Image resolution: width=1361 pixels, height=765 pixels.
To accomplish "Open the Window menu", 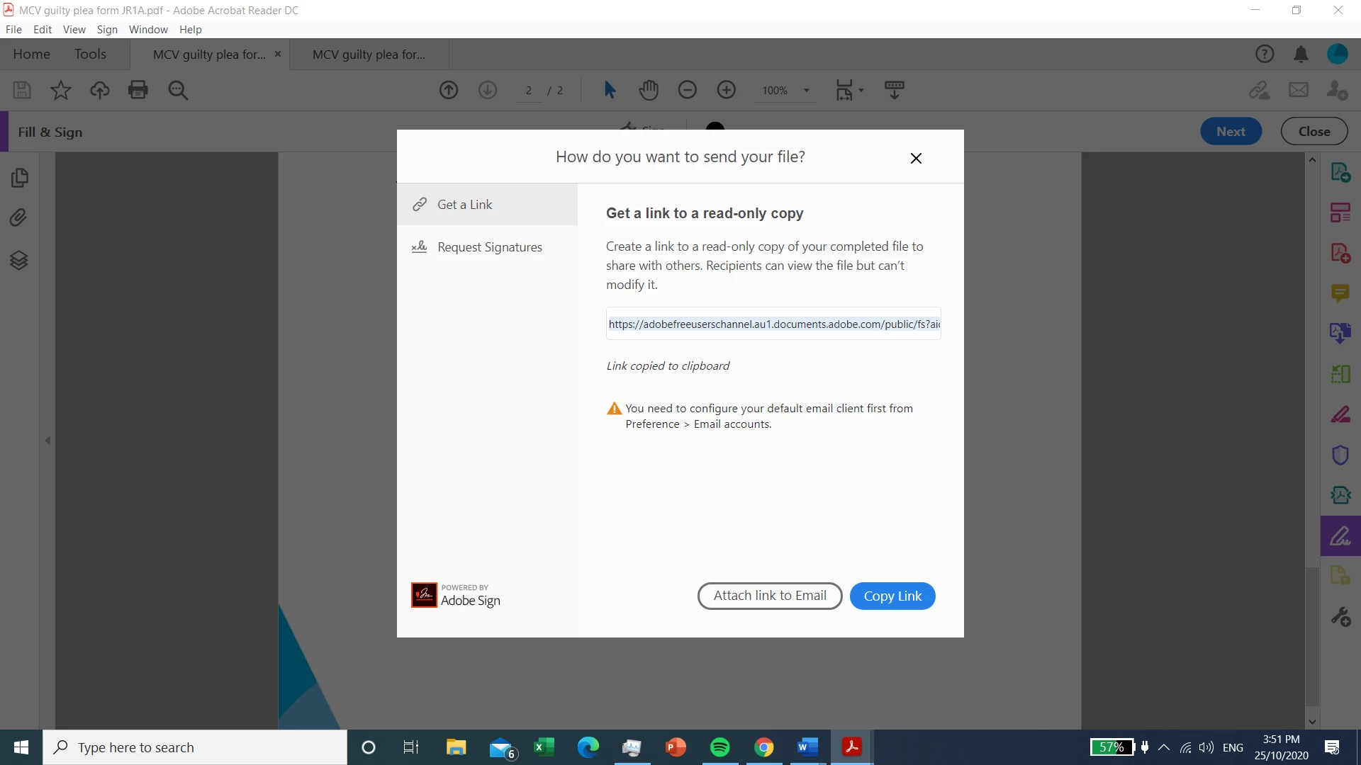I will tap(148, 30).
